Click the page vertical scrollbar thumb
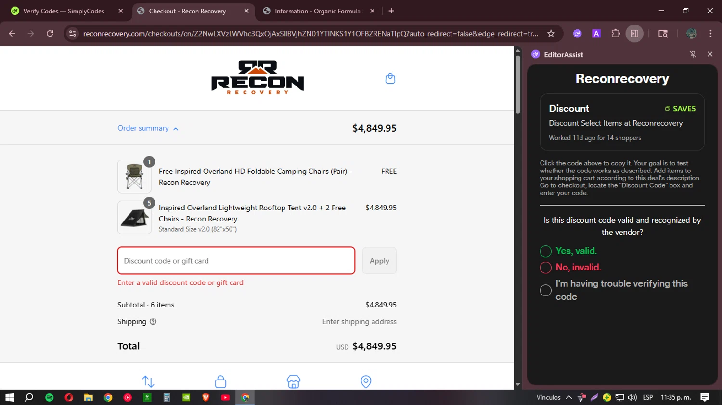 [x=518, y=85]
